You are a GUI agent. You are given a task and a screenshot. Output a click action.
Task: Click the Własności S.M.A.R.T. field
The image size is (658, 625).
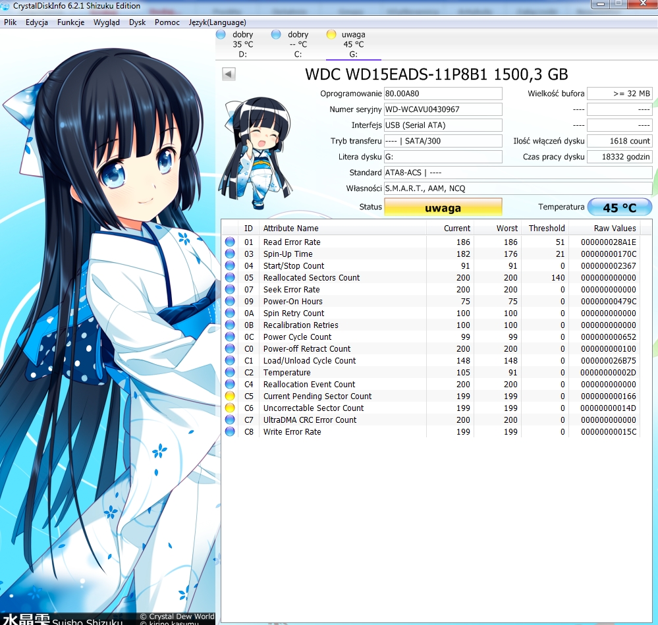pos(518,188)
